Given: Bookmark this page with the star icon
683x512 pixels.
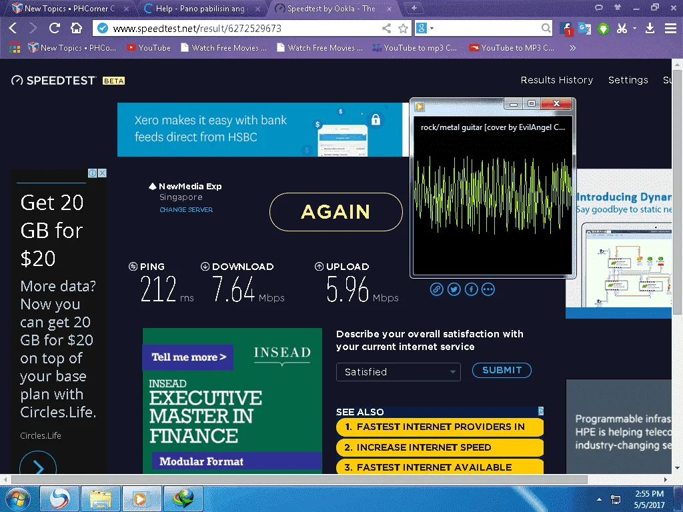Looking at the screenshot, I should click(404, 29).
